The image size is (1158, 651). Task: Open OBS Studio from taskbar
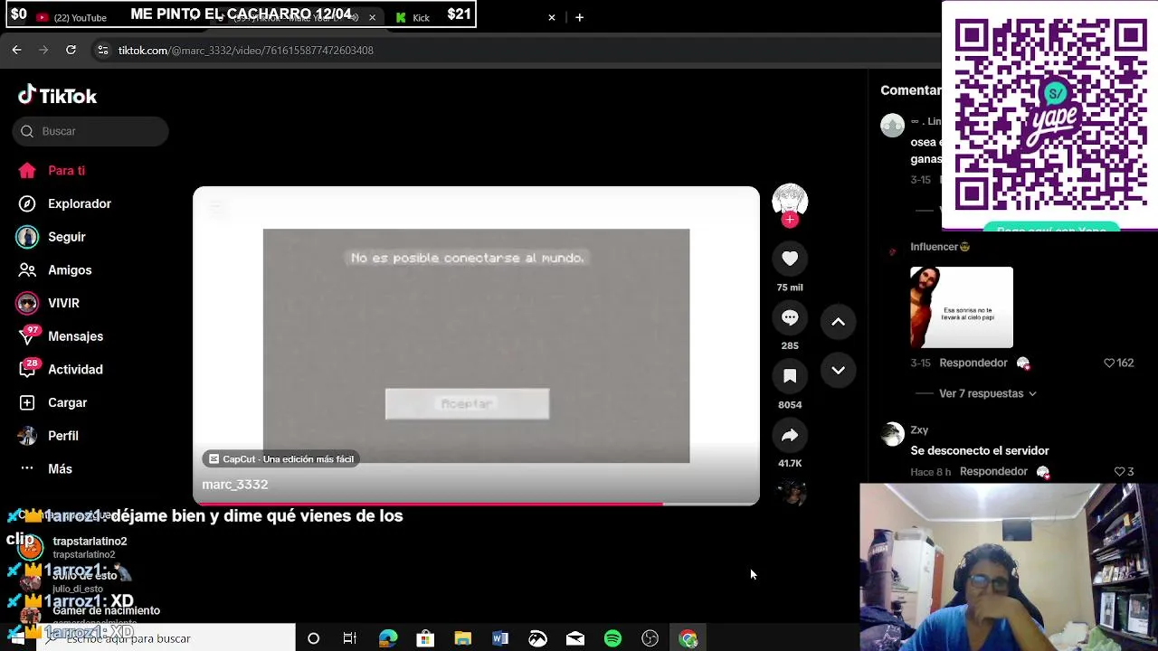pos(650,638)
